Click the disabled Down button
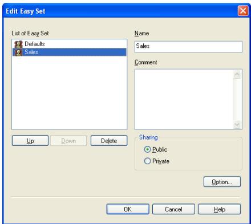The width and height of the screenshot is (251, 224). click(68, 141)
